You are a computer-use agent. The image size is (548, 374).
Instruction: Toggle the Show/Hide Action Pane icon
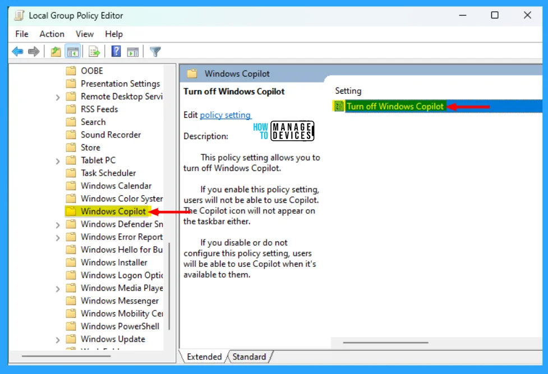point(133,52)
